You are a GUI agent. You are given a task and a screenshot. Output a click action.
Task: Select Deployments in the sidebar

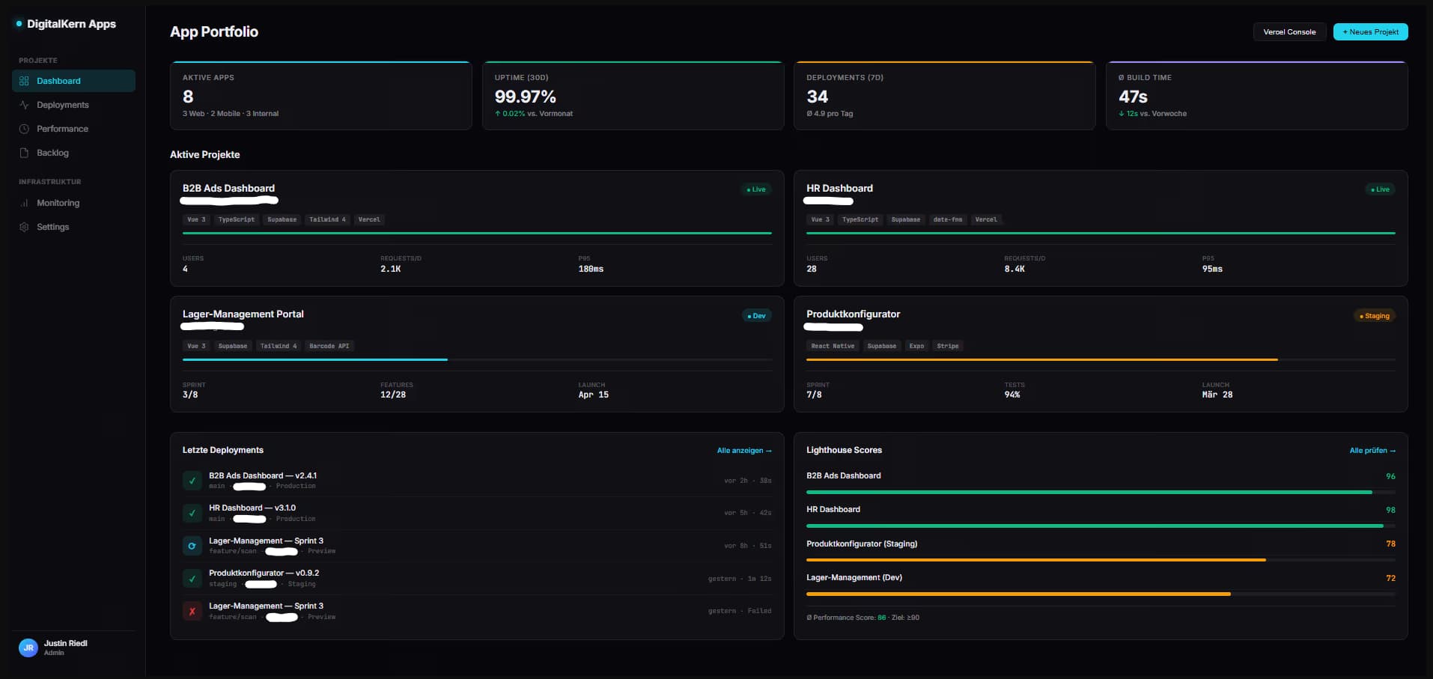(x=62, y=105)
